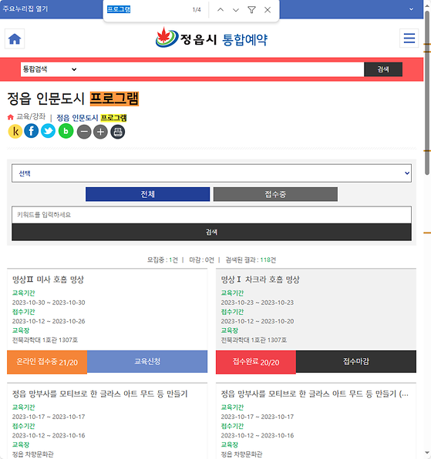Share on Facebook icon
This screenshot has width=431, height=459.
tap(32, 131)
